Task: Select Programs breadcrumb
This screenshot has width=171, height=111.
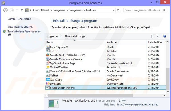Action: (59, 10)
